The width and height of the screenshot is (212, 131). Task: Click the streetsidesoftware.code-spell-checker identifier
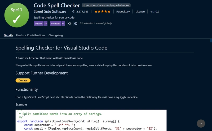click(x=106, y=5)
